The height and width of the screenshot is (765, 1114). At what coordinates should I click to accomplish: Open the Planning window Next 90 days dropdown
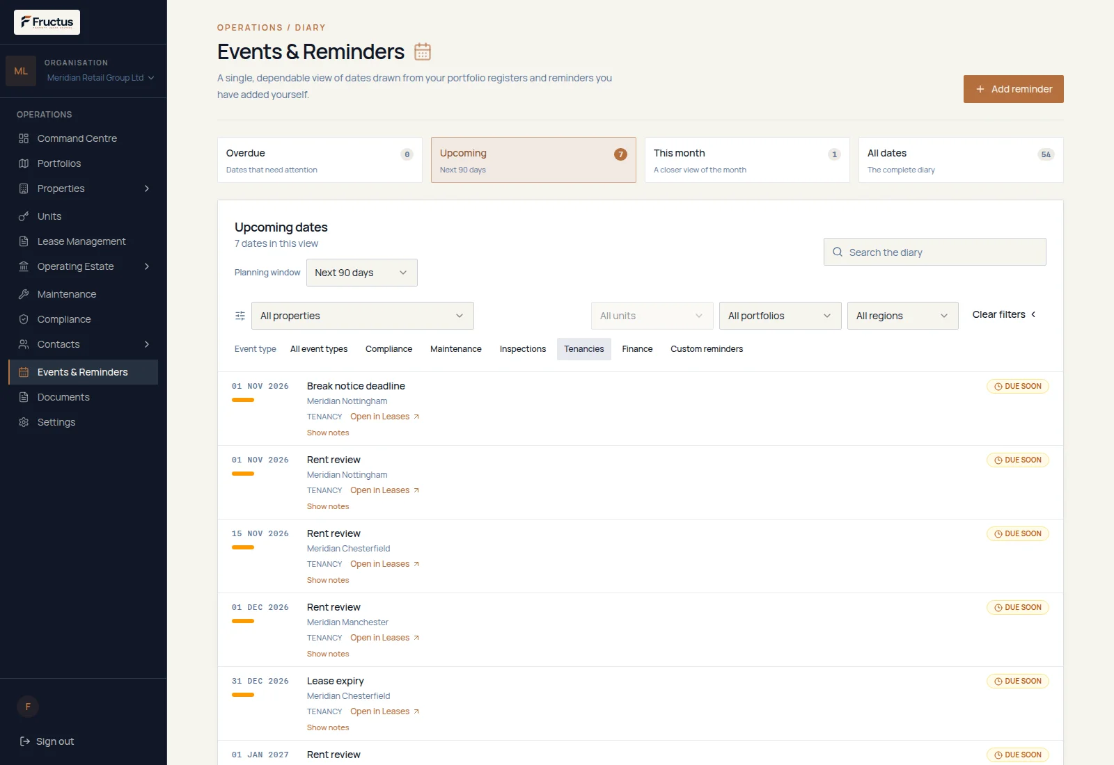(362, 273)
